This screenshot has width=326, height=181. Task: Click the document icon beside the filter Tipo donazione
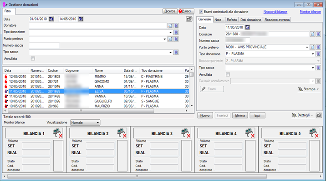coord(176,32)
